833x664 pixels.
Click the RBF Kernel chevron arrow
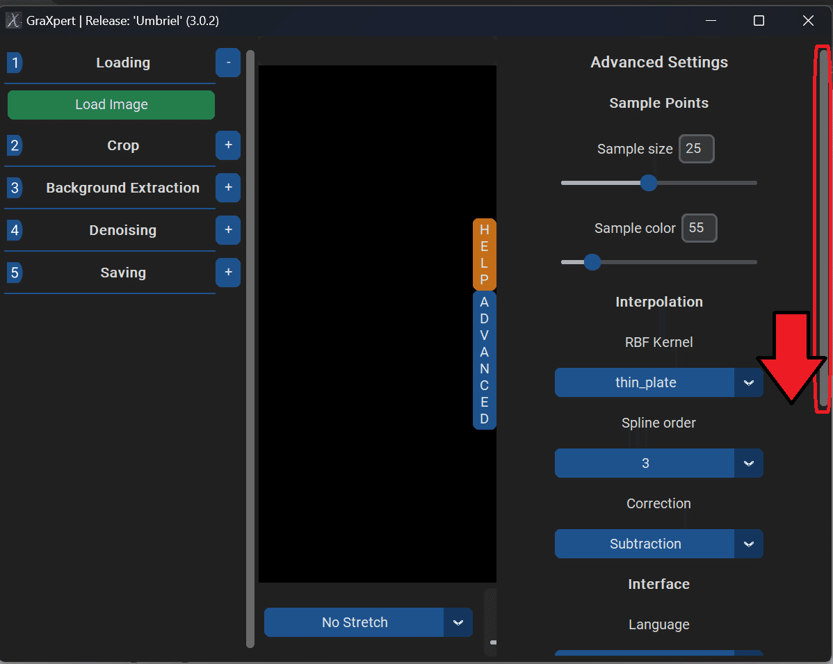click(749, 382)
